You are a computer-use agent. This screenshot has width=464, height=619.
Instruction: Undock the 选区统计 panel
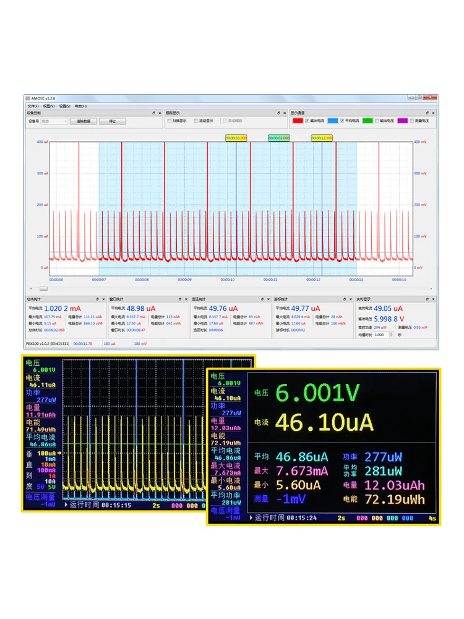pyautogui.click(x=262, y=299)
